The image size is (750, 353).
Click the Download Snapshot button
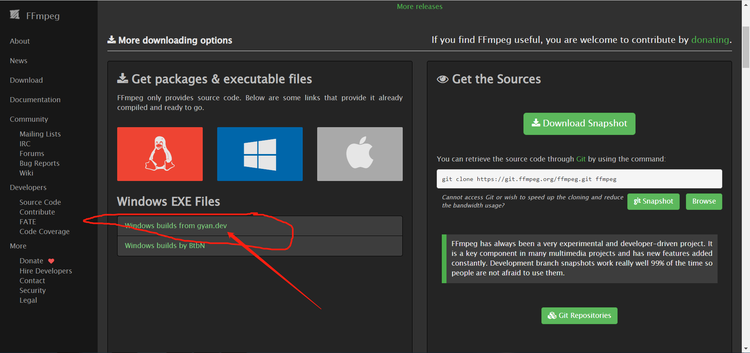coord(579,124)
